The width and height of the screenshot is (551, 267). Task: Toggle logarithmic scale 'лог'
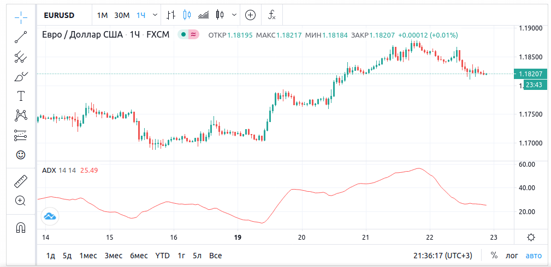click(512, 256)
